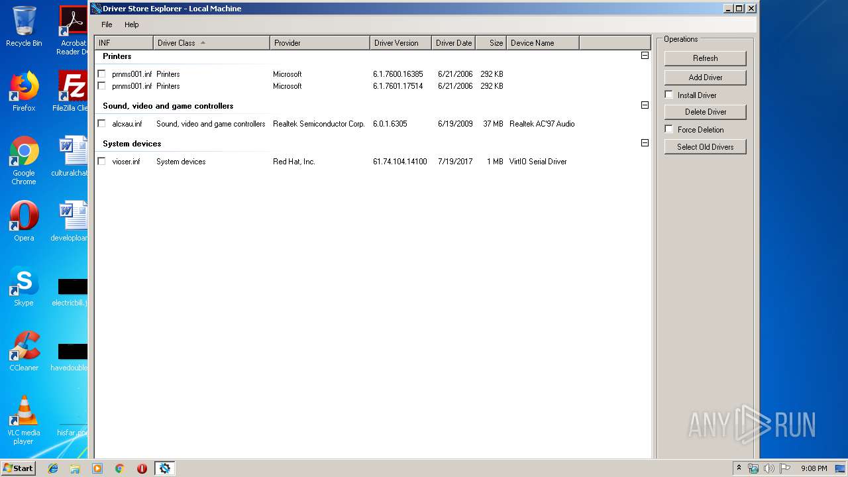
Task: Check the vioser.inf driver checkbox
Action: (x=101, y=161)
